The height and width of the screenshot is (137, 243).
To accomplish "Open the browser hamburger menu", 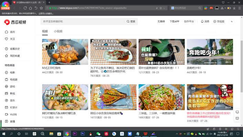I will pos(240,8).
